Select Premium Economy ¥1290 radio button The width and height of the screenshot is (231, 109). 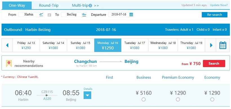tap(178, 100)
